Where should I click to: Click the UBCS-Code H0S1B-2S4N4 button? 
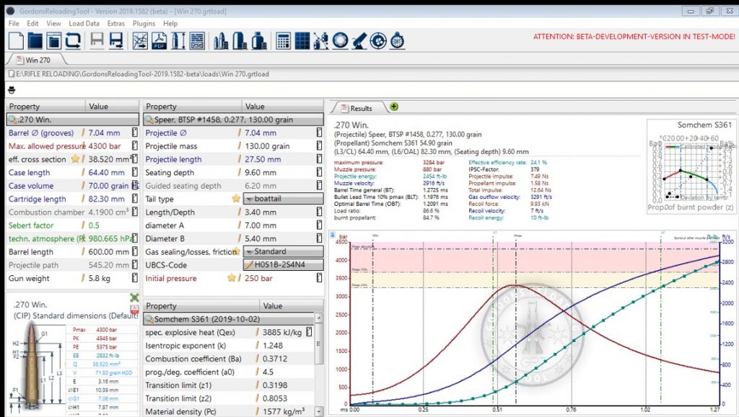coord(283,265)
